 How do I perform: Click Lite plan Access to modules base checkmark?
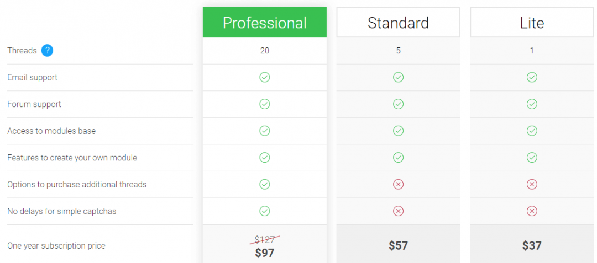[x=532, y=131]
